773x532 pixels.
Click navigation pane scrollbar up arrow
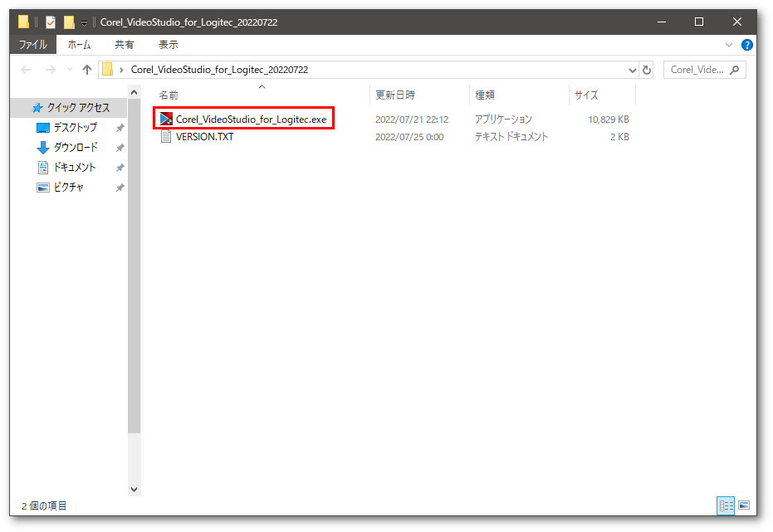(135, 92)
